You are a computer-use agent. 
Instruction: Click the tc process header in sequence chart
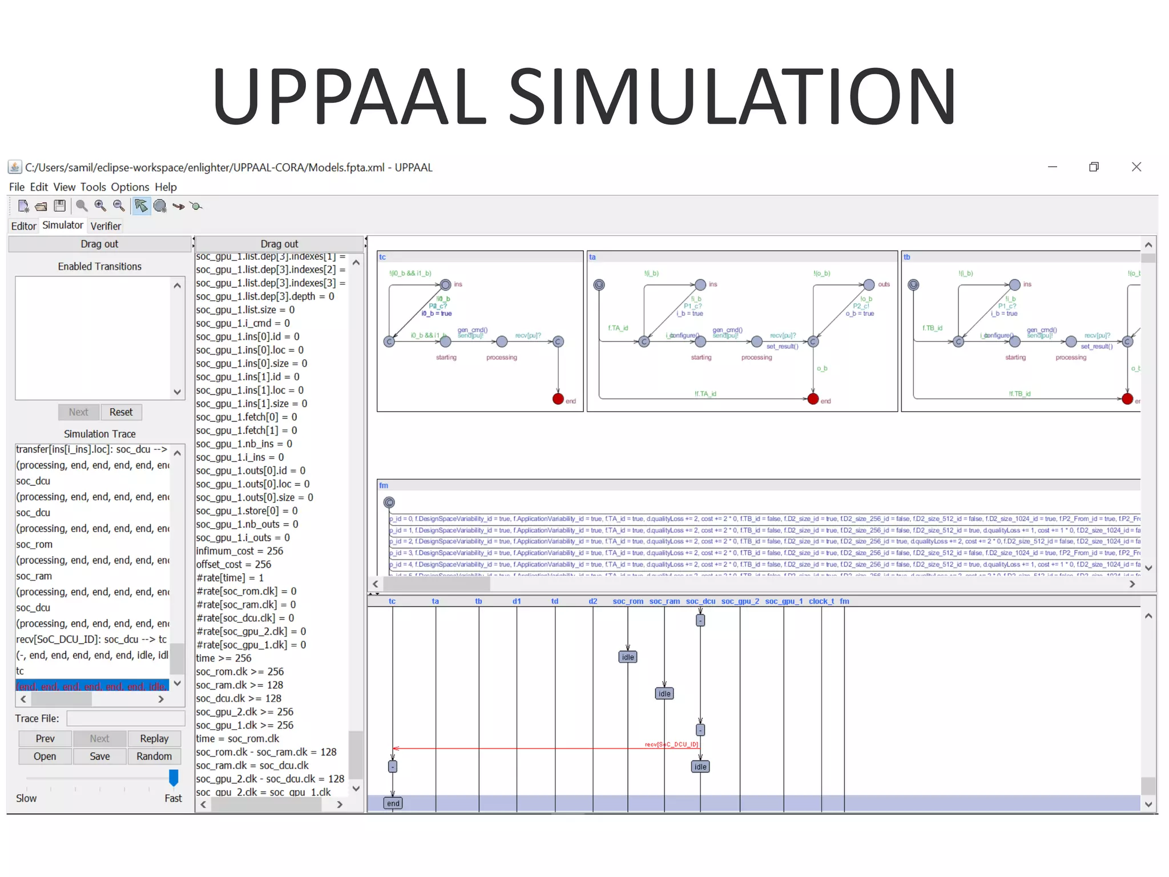click(x=392, y=601)
